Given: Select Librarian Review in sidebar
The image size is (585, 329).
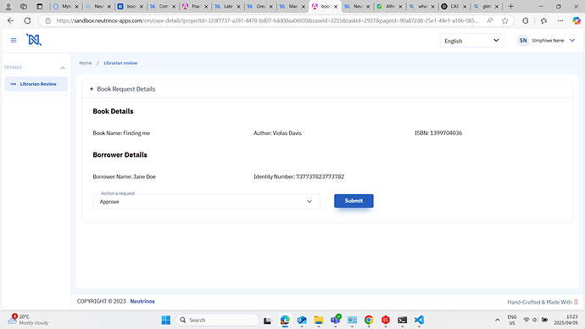Looking at the screenshot, I should [x=36, y=84].
